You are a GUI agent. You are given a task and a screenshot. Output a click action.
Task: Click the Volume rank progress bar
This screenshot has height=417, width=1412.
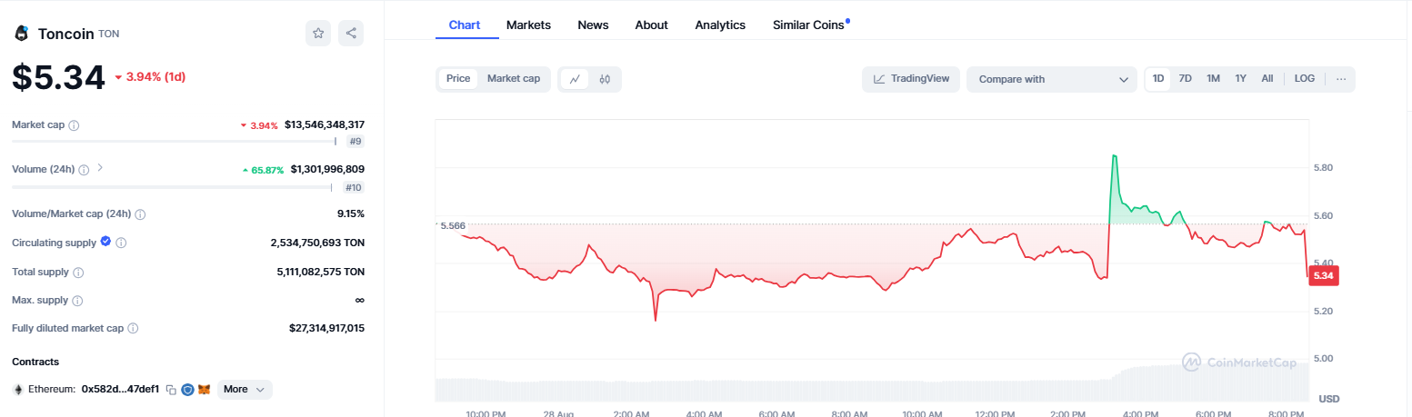[x=172, y=187]
